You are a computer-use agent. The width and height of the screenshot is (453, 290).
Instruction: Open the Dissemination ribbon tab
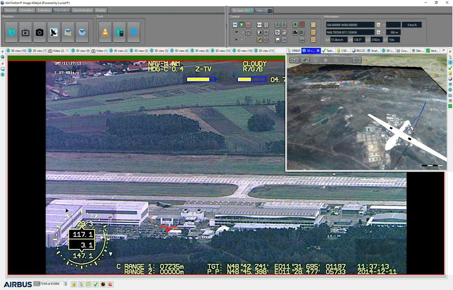[82, 10]
